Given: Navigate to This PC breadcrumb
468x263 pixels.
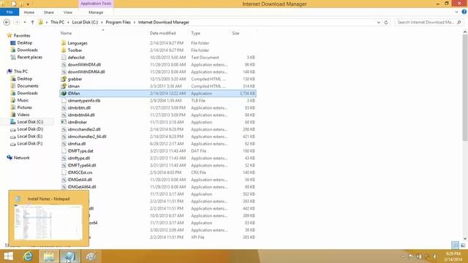Looking at the screenshot, I should click(57, 22).
